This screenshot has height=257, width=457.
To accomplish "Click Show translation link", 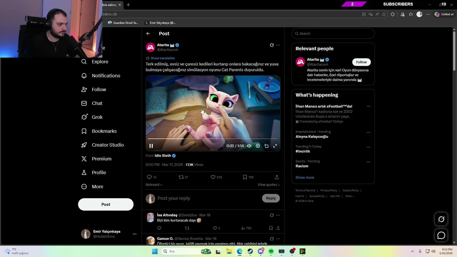I will point(163,58).
